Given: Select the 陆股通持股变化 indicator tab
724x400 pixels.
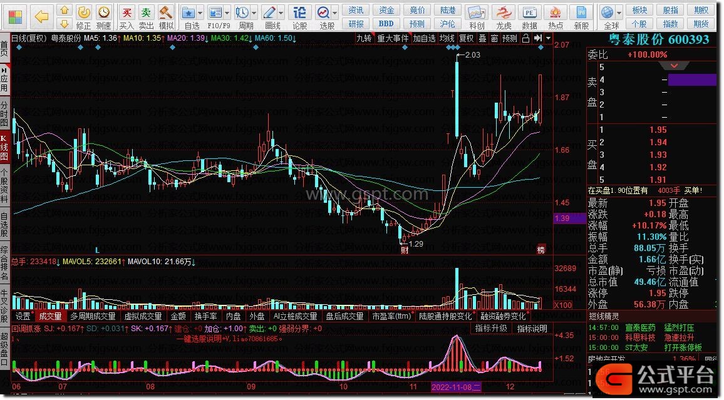Looking at the screenshot, I should pos(445,317).
